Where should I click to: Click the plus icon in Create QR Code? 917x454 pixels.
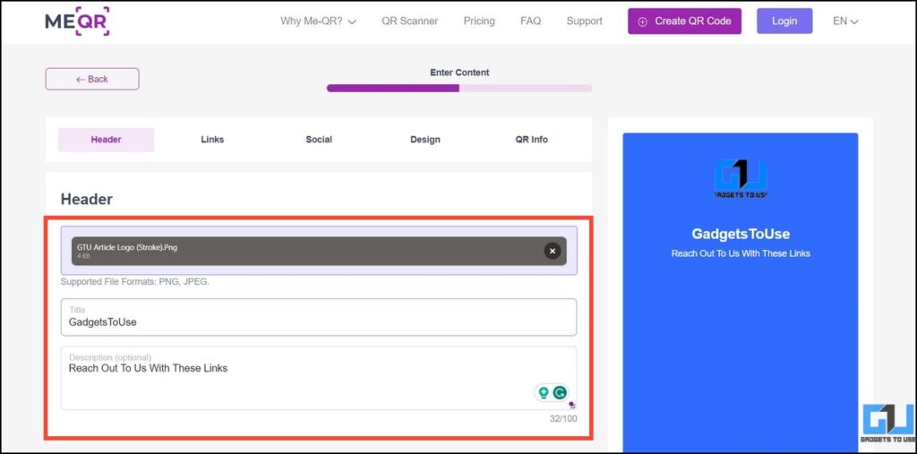[x=642, y=21]
